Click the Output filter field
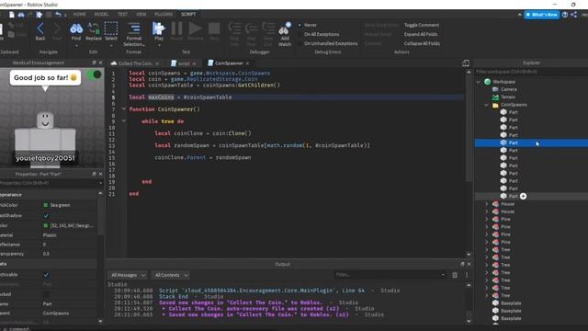The width and height of the screenshot is (588, 331). coord(390,275)
